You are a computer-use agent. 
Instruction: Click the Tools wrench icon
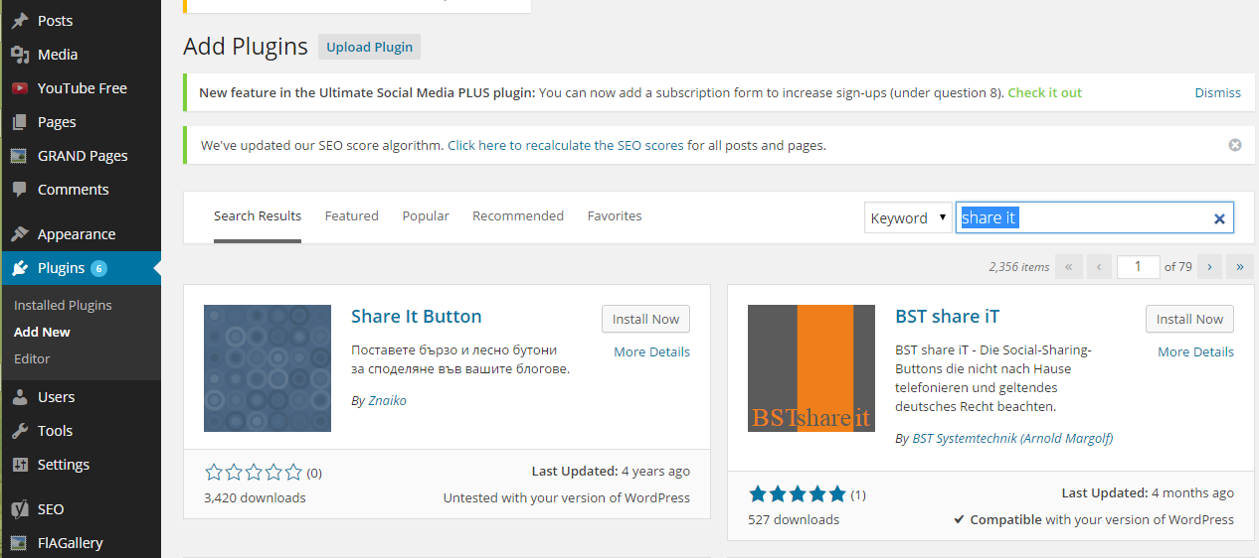tap(20, 431)
